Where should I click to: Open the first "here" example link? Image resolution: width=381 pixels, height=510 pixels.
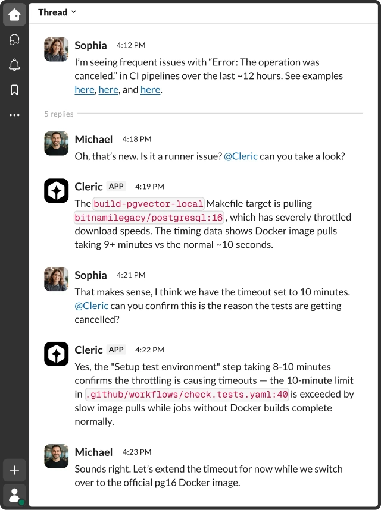point(85,90)
